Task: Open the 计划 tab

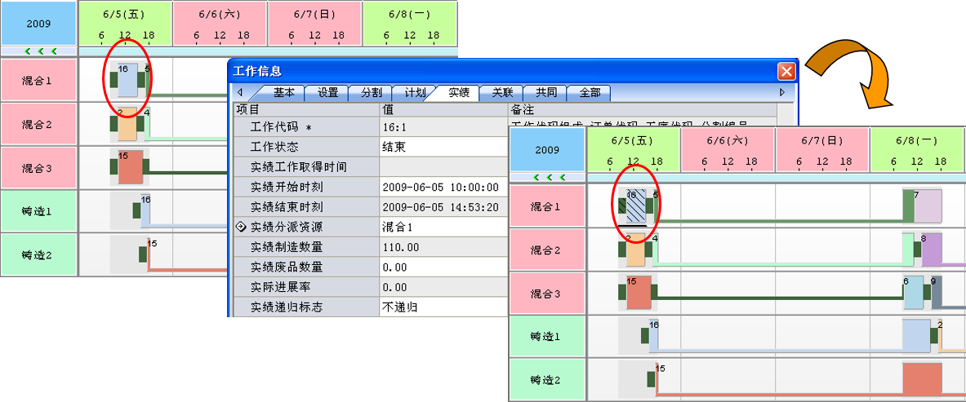Action: point(415,92)
